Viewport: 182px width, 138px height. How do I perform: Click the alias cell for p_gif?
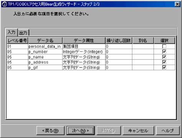tap(143, 67)
